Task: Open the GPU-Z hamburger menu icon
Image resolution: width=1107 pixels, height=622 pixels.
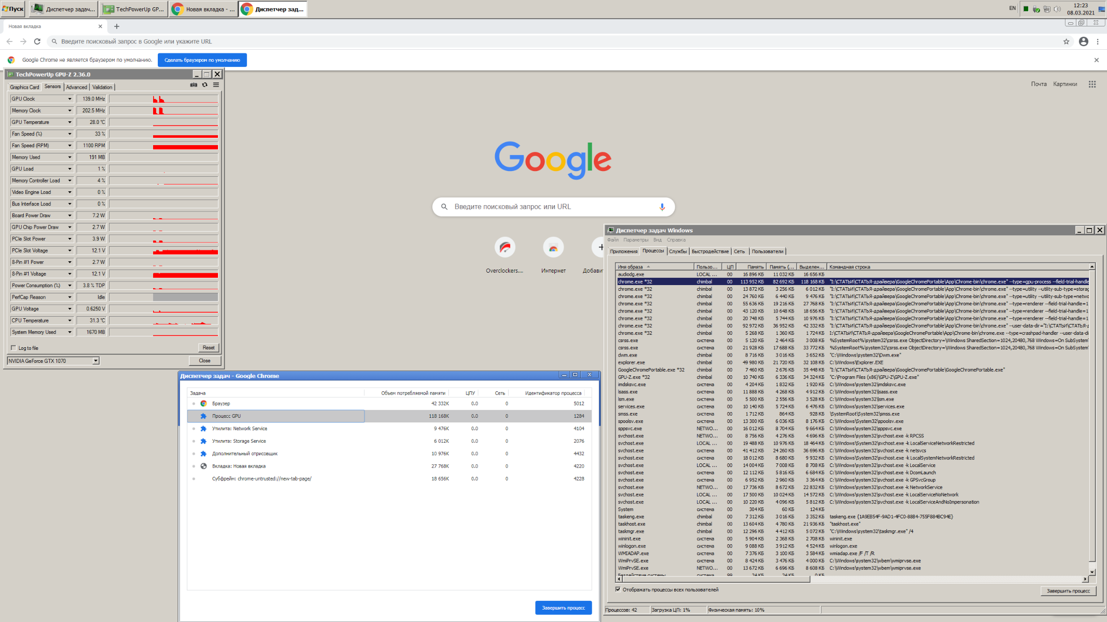Action: 216,85
